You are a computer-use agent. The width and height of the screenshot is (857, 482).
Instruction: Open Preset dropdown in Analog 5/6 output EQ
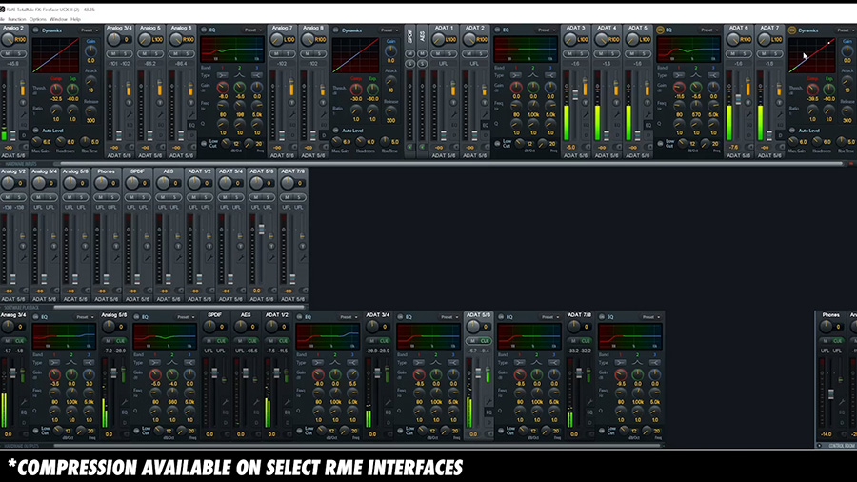(186, 317)
